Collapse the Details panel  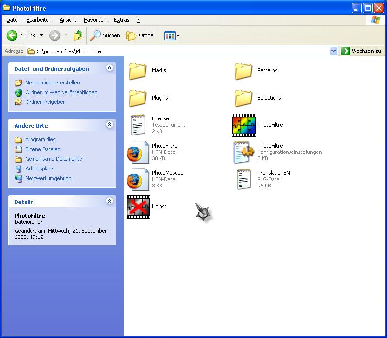tap(110, 201)
